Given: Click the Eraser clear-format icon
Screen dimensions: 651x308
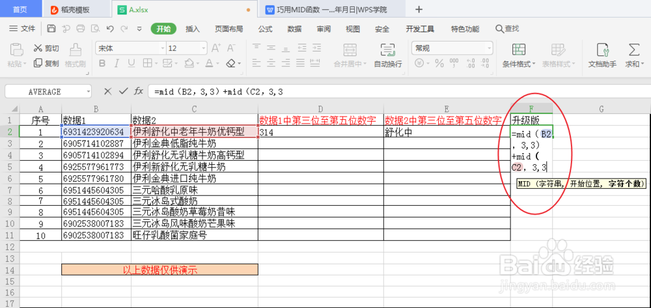Looking at the screenshot, I should click(231, 64).
